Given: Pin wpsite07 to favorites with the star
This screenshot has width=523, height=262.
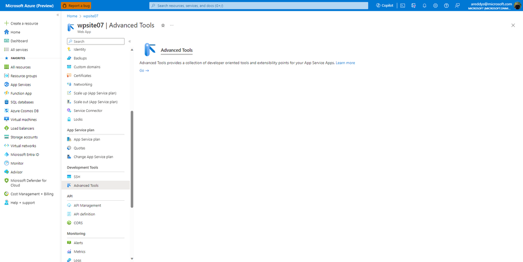Looking at the screenshot, I should pos(163,25).
